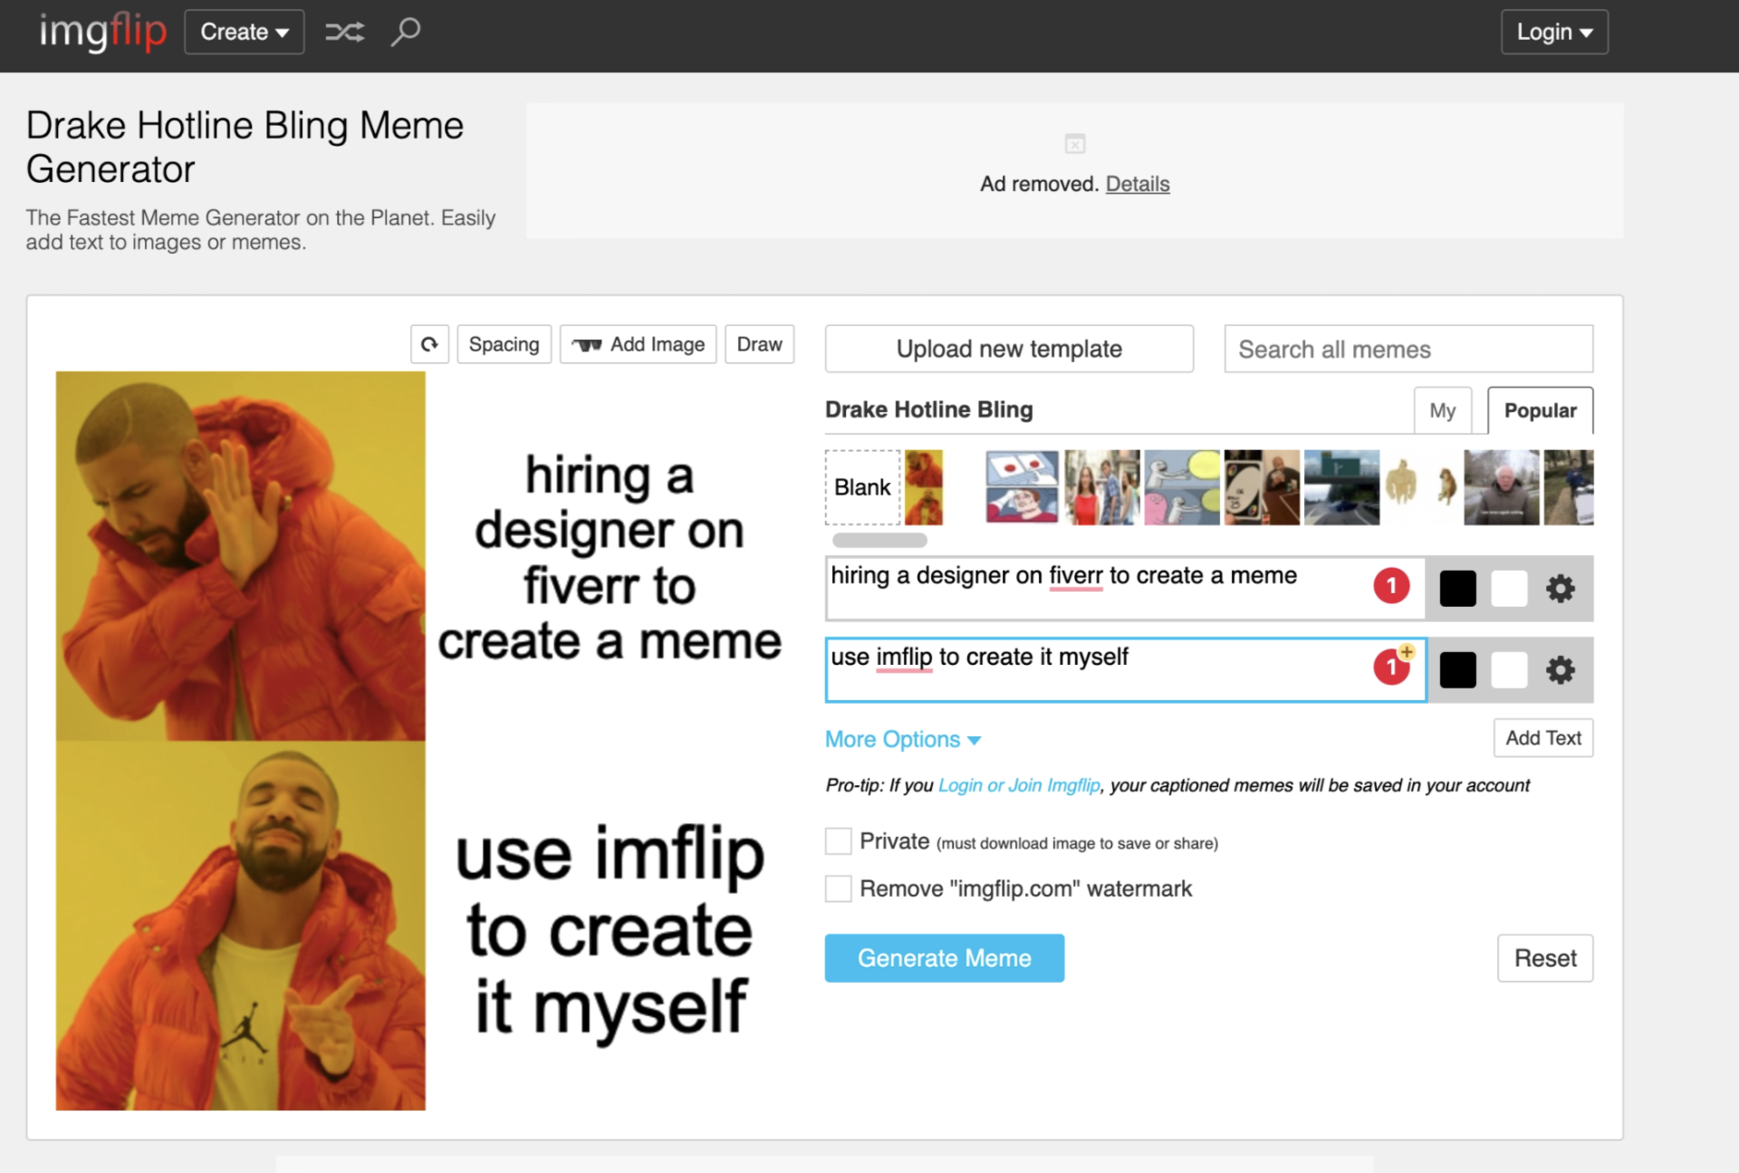The height and width of the screenshot is (1173, 1739).
Task: Click the Generate Meme button
Action: coord(944,958)
